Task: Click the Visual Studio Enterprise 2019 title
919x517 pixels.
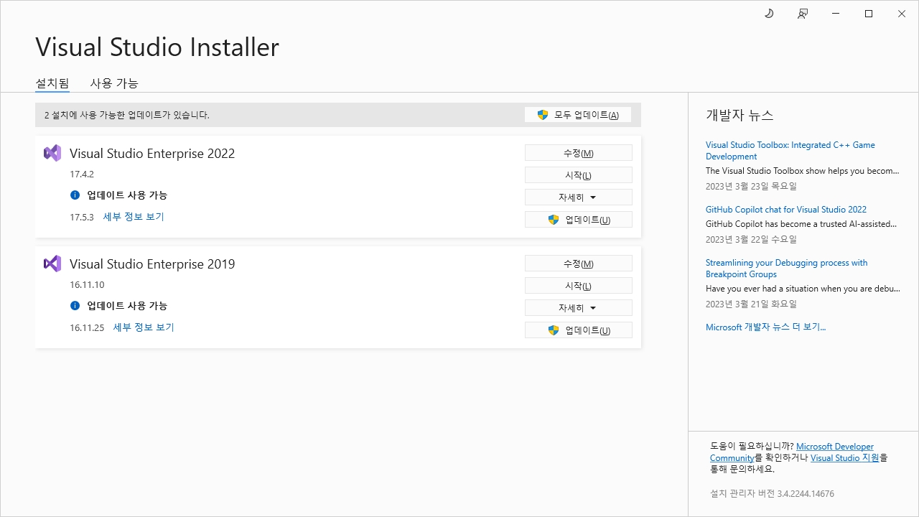Action: click(152, 264)
